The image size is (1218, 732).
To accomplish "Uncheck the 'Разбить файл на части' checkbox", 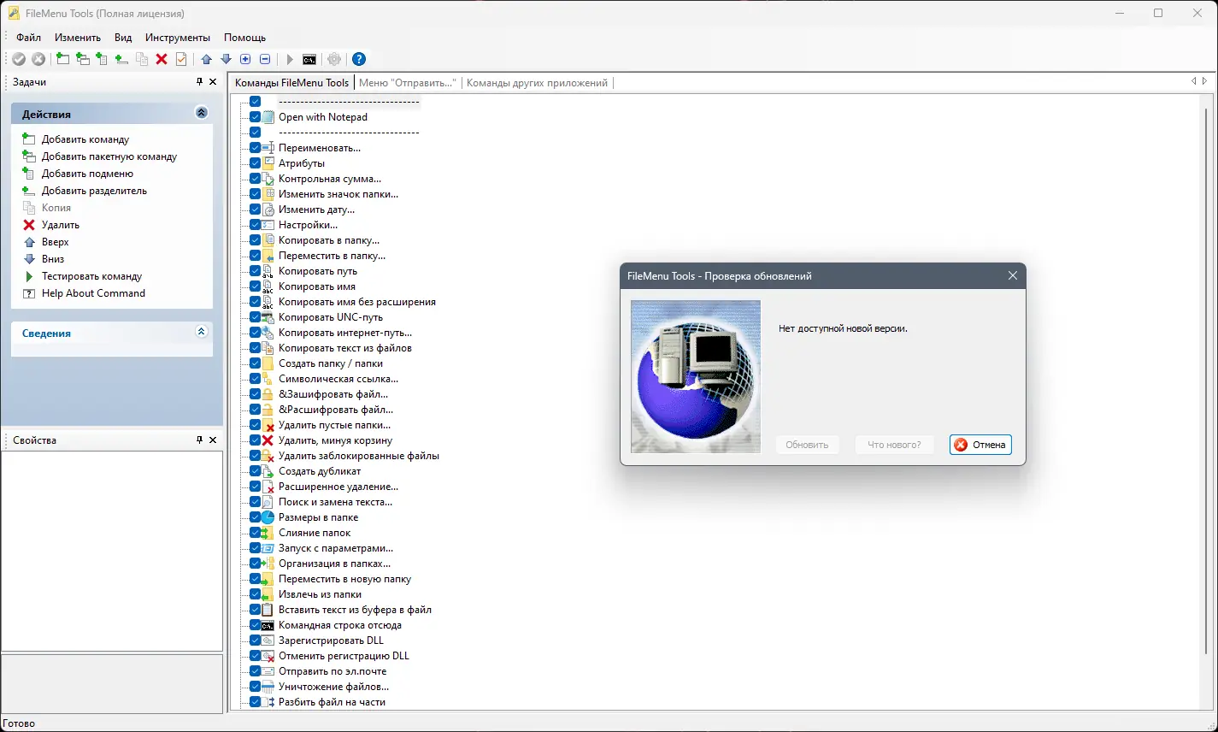I will [x=255, y=702].
